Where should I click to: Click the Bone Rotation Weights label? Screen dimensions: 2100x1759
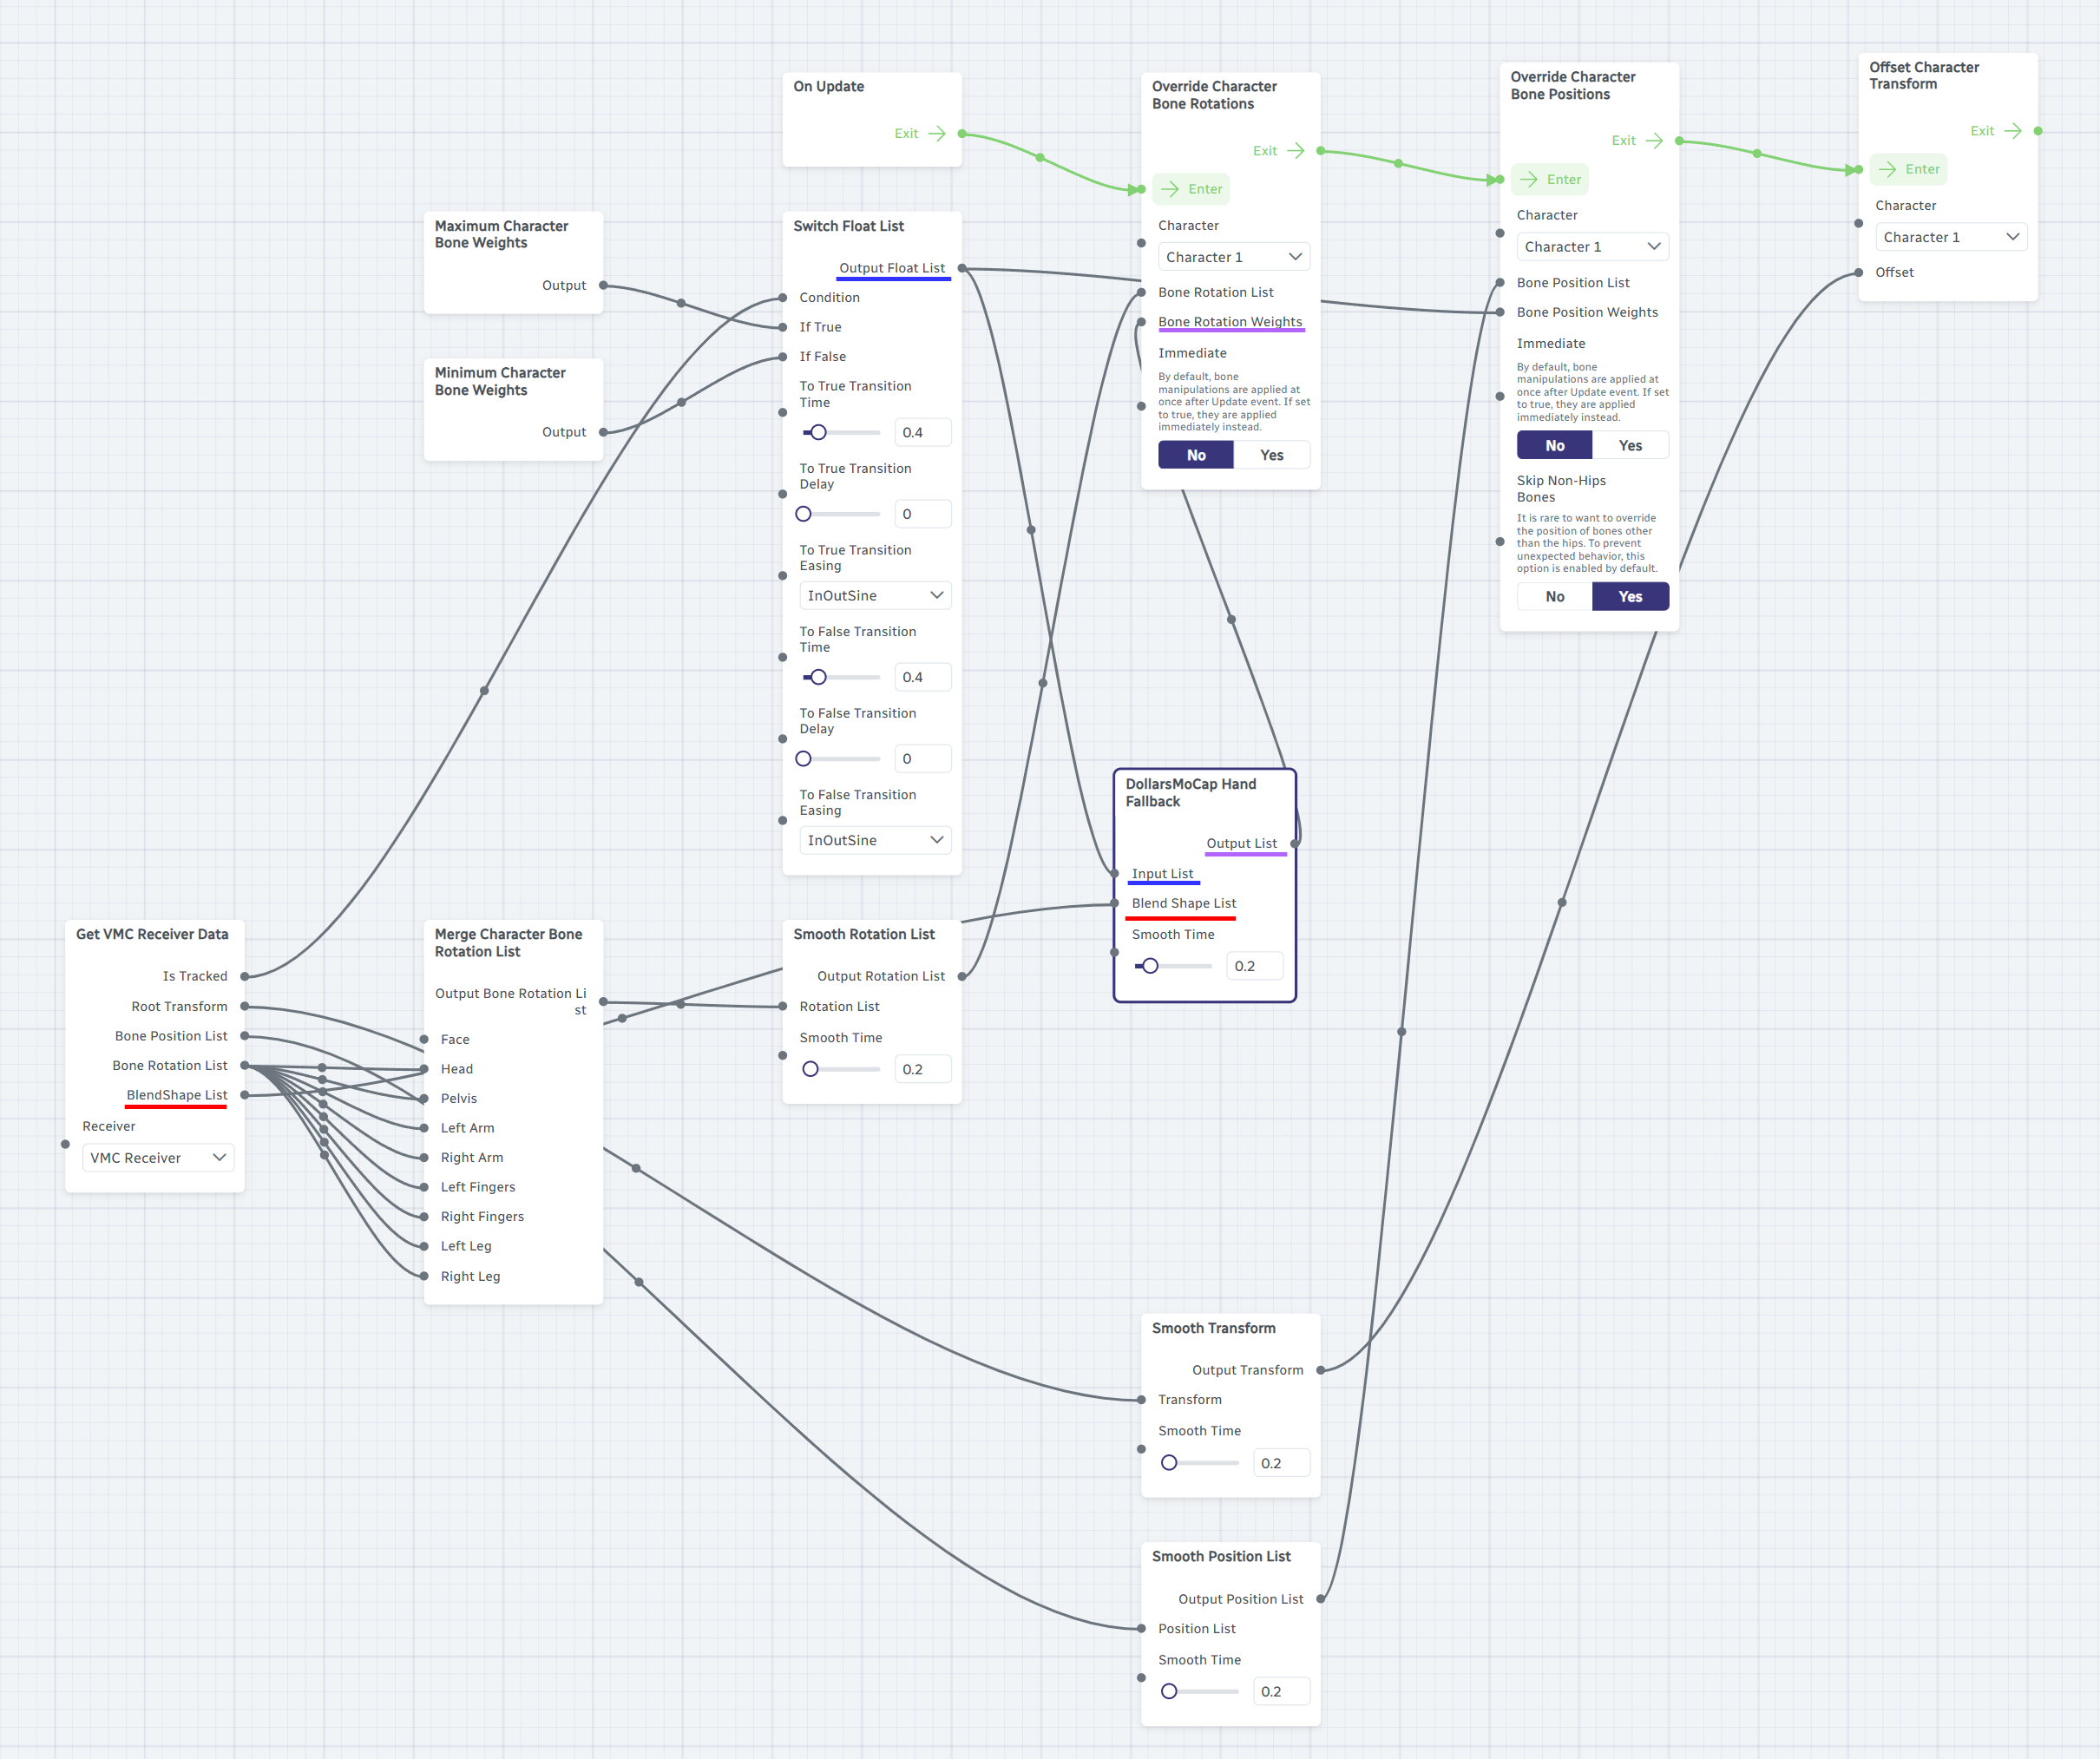tap(1229, 322)
